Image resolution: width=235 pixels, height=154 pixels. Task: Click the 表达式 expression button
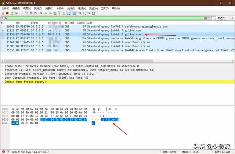coord(222,18)
